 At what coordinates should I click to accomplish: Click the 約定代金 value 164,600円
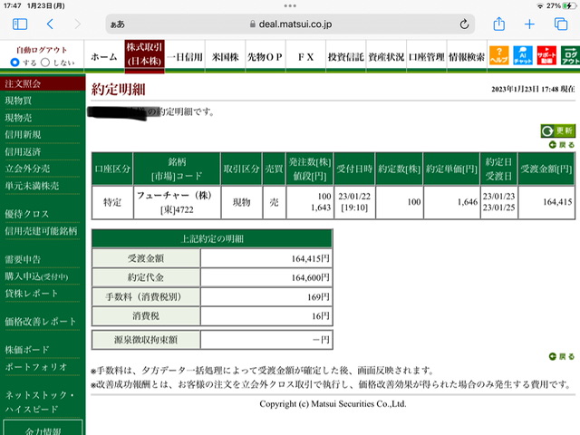310,277
